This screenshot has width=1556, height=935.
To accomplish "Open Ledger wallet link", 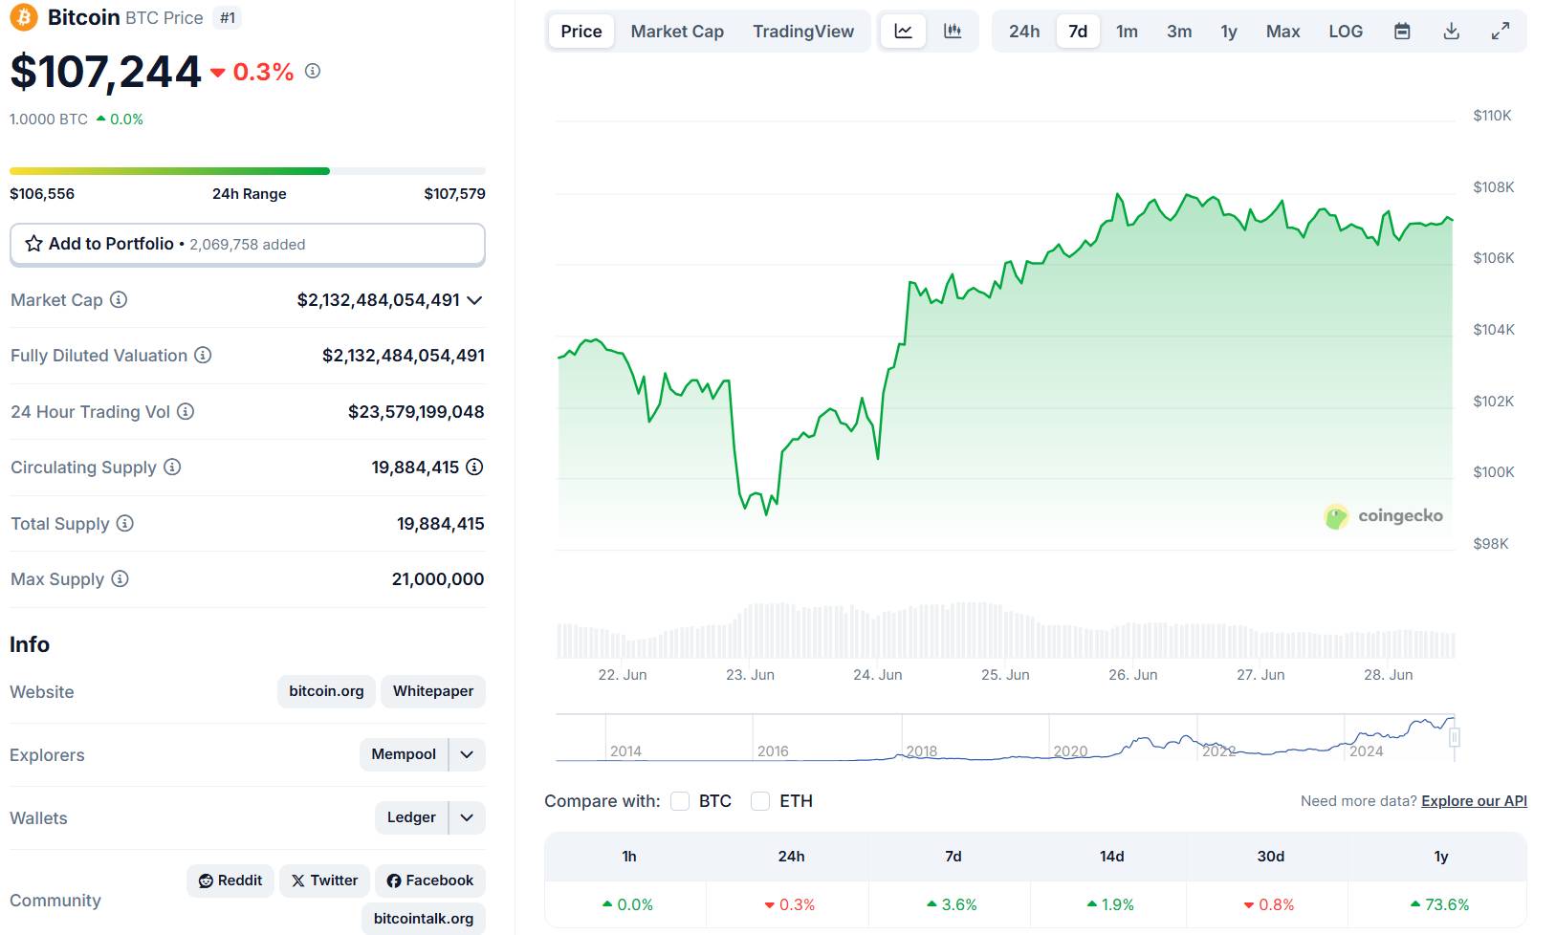I will pyautogui.click(x=411, y=817).
